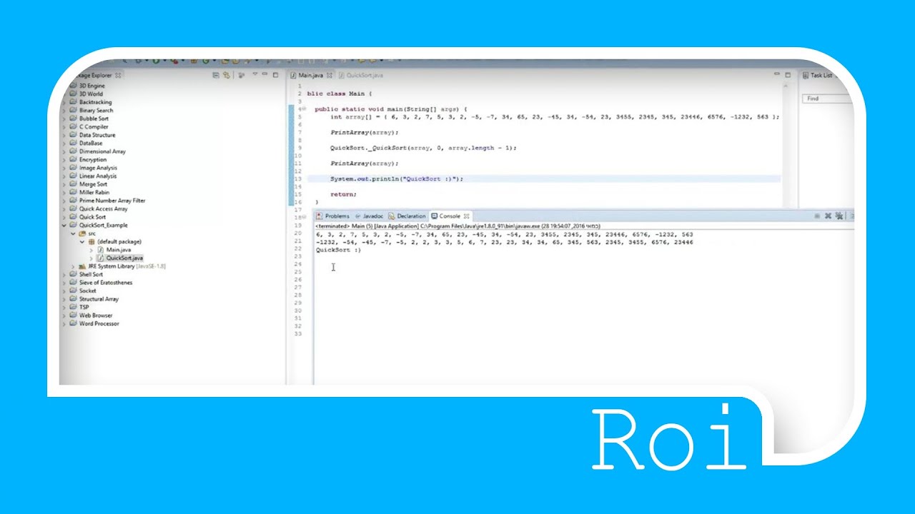This screenshot has height=514, width=915.
Task: Click the JRE System Library icon
Action: pos(82,266)
